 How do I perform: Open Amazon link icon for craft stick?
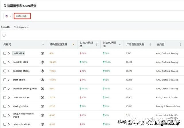tap(42, 53)
